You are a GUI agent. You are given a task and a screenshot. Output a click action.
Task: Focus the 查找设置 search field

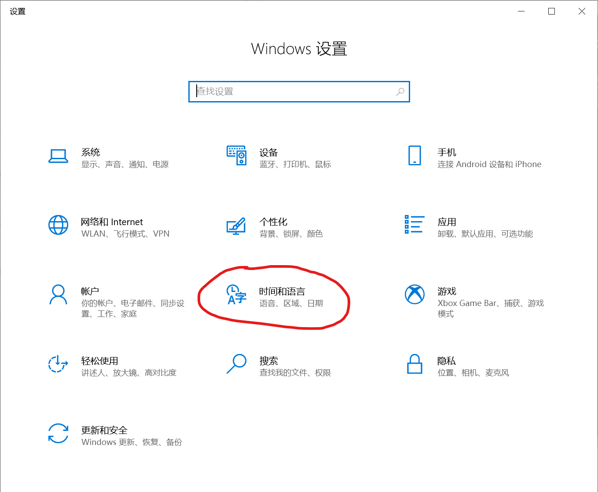tap(299, 91)
